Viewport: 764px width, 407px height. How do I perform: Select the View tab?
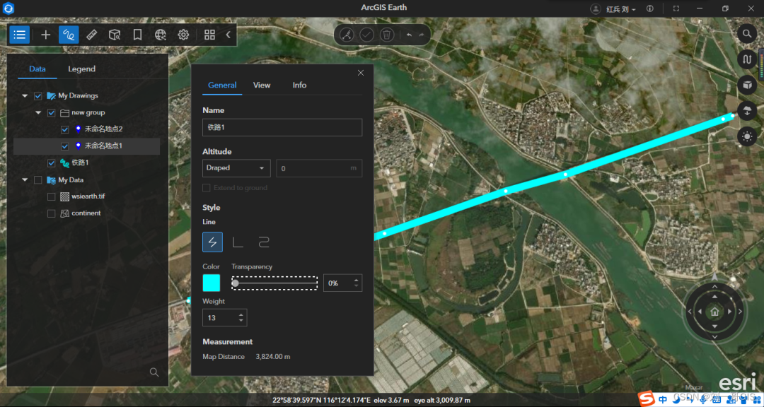[x=262, y=85]
